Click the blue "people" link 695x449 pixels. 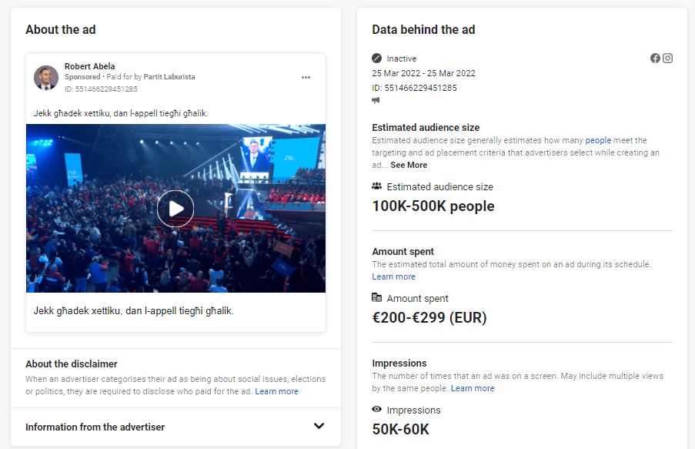click(x=598, y=140)
